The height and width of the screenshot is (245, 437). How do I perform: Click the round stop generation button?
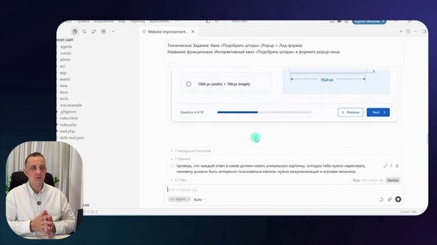click(398, 199)
